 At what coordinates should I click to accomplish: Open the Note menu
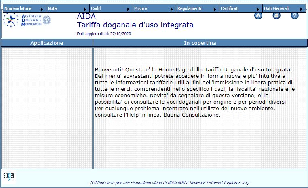point(68,8)
